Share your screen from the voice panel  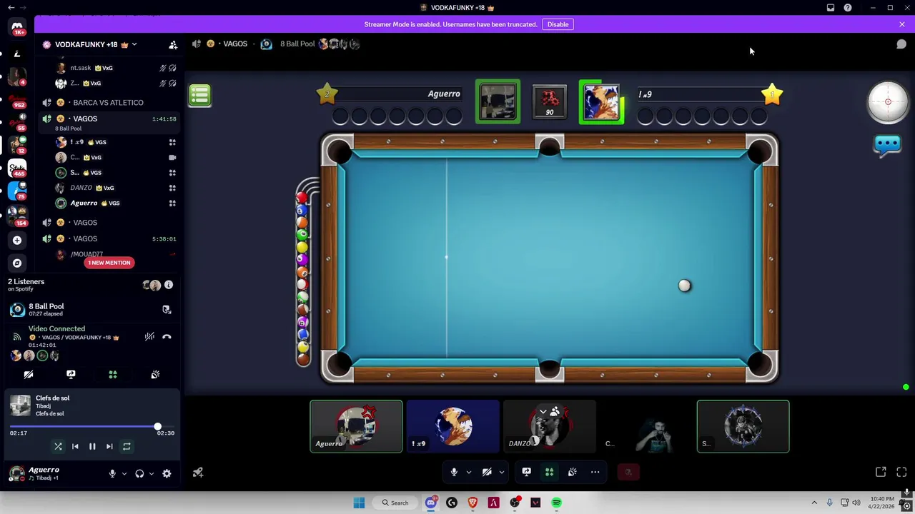pyautogui.click(x=71, y=374)
